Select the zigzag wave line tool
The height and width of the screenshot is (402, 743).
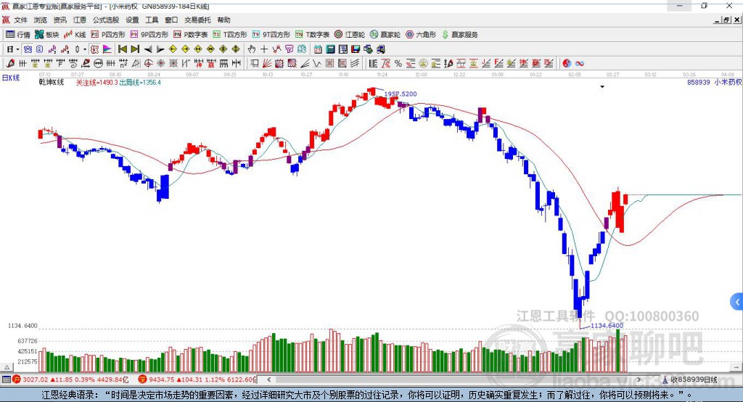pos(316,64)
